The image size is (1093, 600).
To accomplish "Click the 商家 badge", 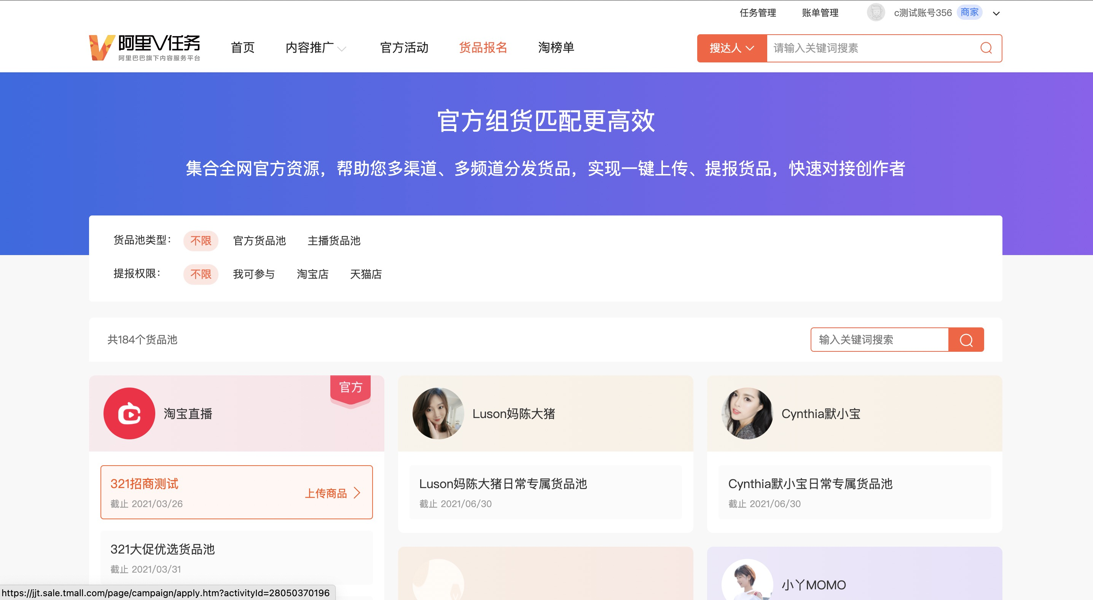I will tap(970, 12).
